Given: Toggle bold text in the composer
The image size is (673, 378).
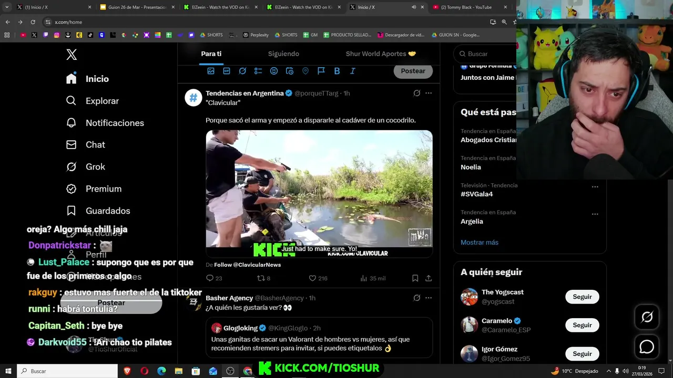Looking at the screenshot, I should click(337, 71).
